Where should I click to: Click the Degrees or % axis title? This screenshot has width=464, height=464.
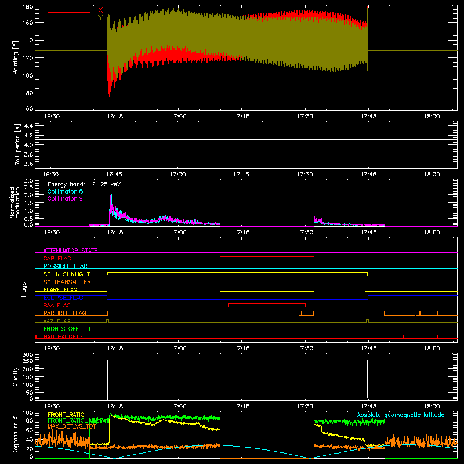click(15, 434)
